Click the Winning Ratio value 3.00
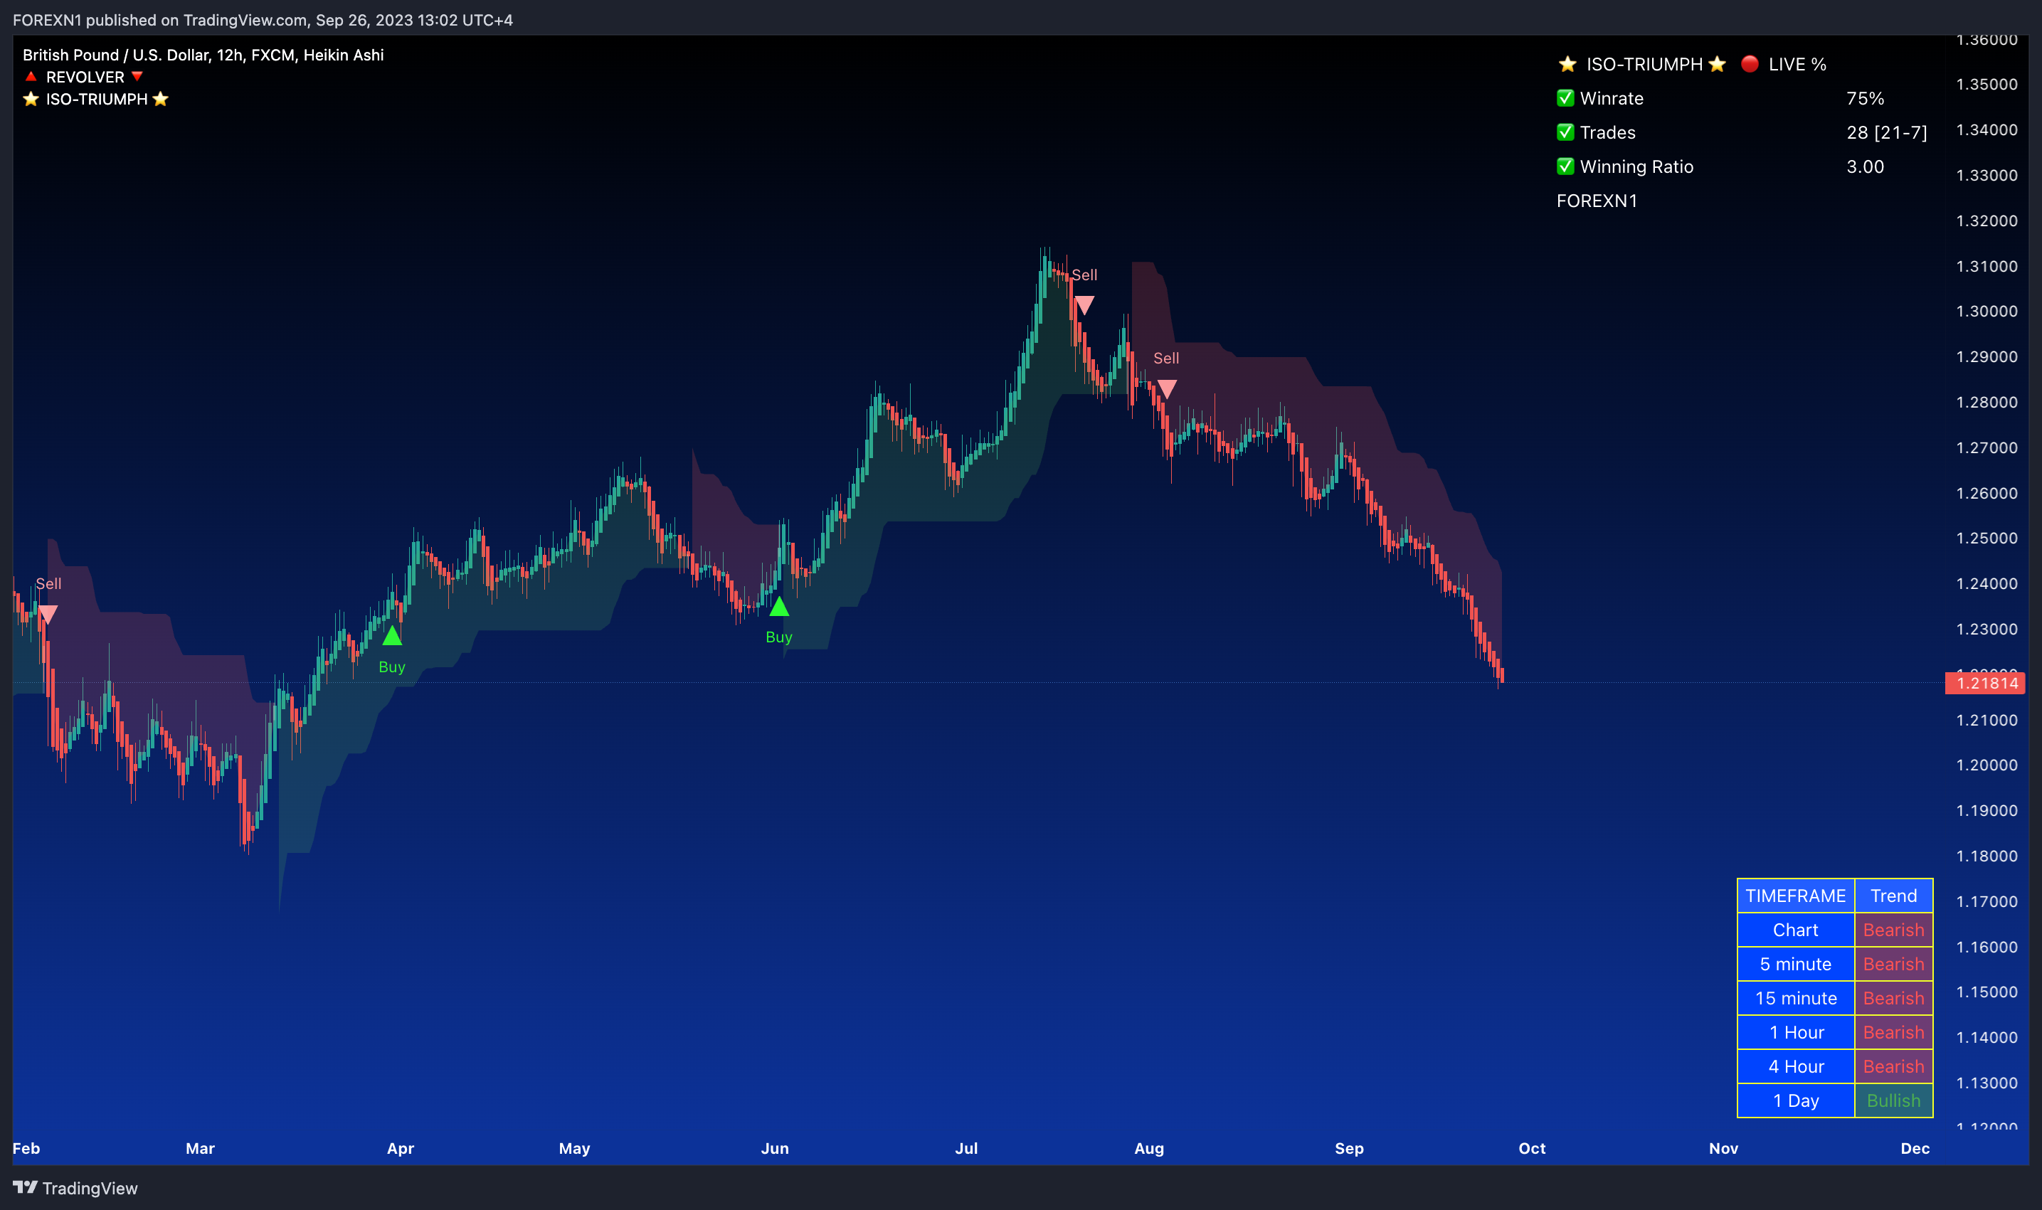 click(x=1865, y=166)
